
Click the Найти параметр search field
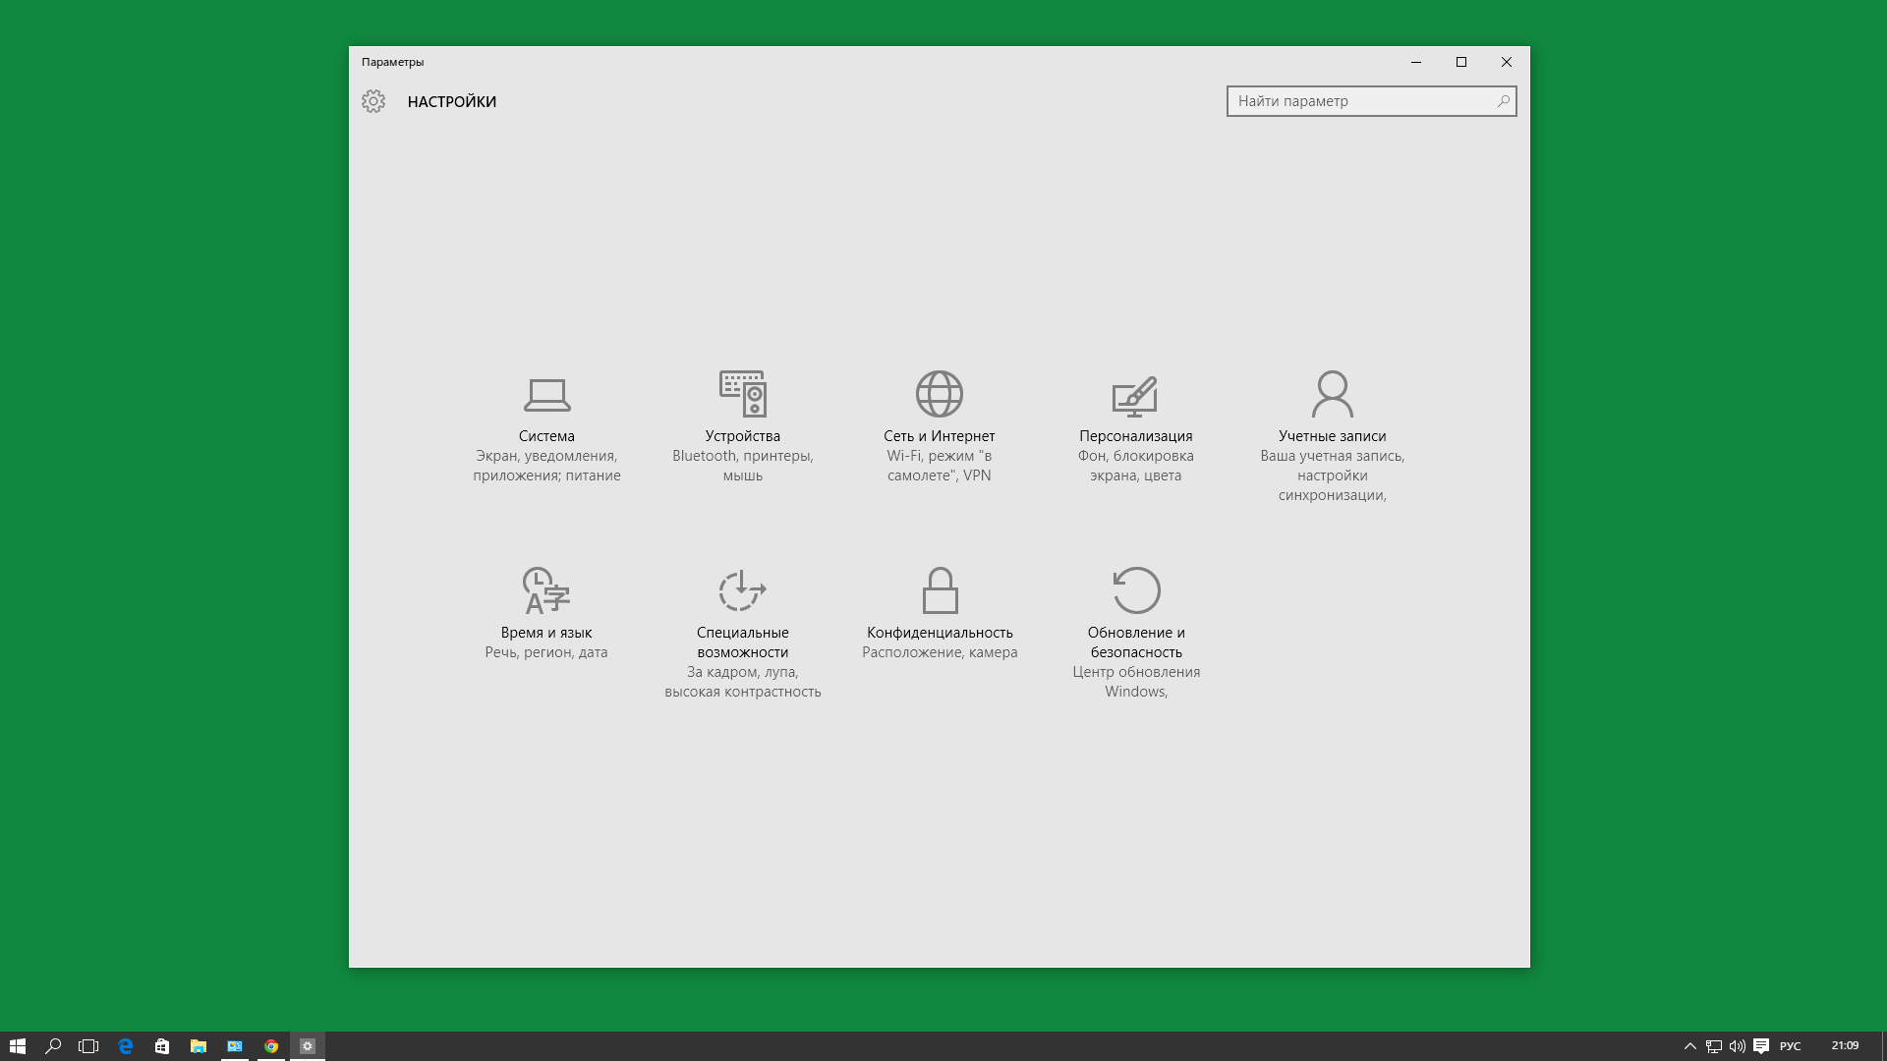1361,101
